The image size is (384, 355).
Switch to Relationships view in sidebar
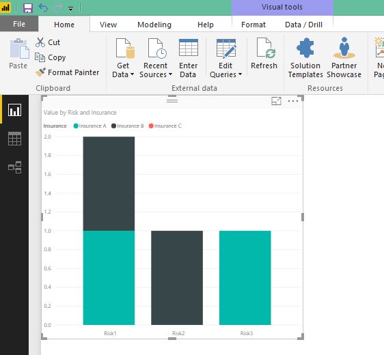click(15, 167)
